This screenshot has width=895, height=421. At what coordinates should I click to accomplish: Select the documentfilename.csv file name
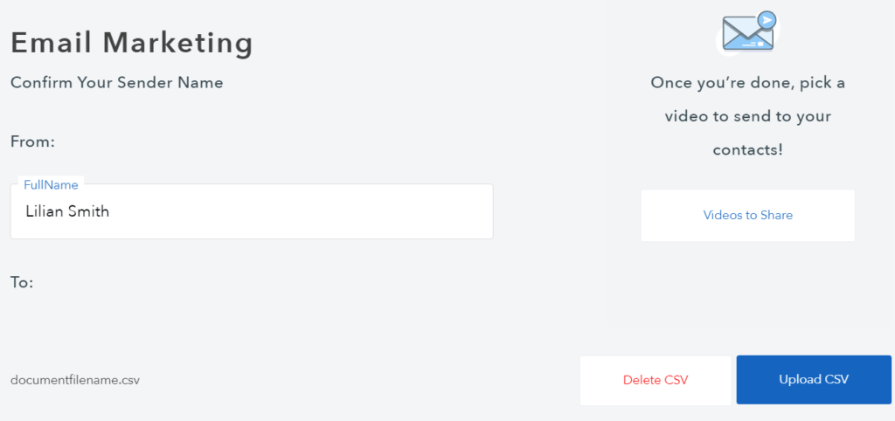tap(75, 380)
